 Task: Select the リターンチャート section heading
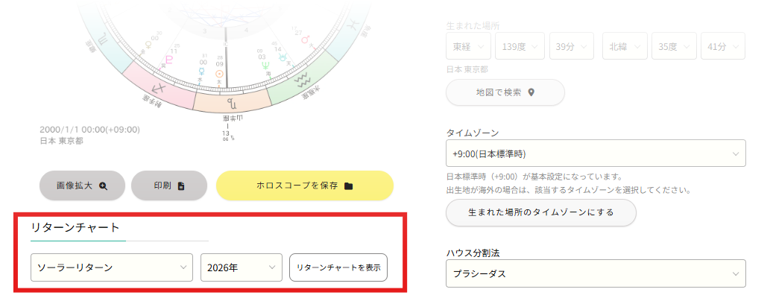[x=75, y=227]
